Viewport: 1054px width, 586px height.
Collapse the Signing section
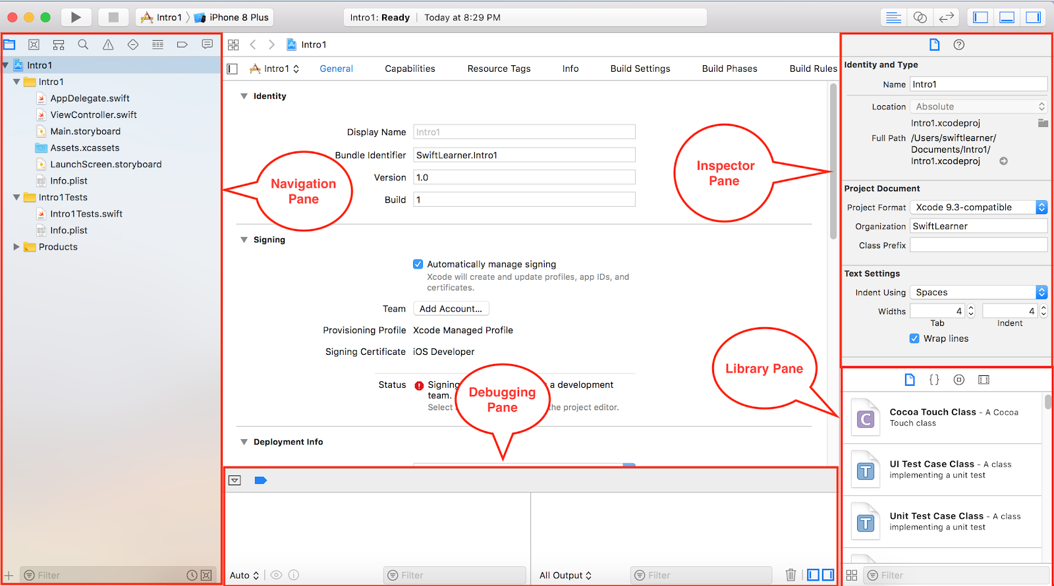click(x=244, y=240)
